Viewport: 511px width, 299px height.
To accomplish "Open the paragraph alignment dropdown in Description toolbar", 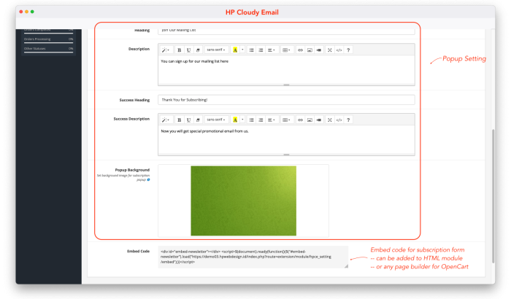I will [x=271, y=50].
